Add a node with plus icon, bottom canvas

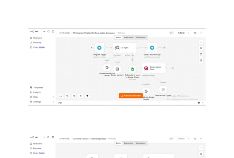(x=201, y=148)
